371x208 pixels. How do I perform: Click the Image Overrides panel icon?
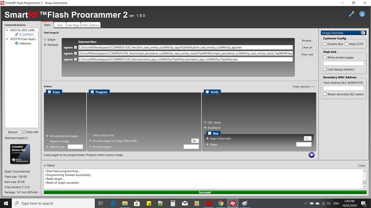coord(363,33)
